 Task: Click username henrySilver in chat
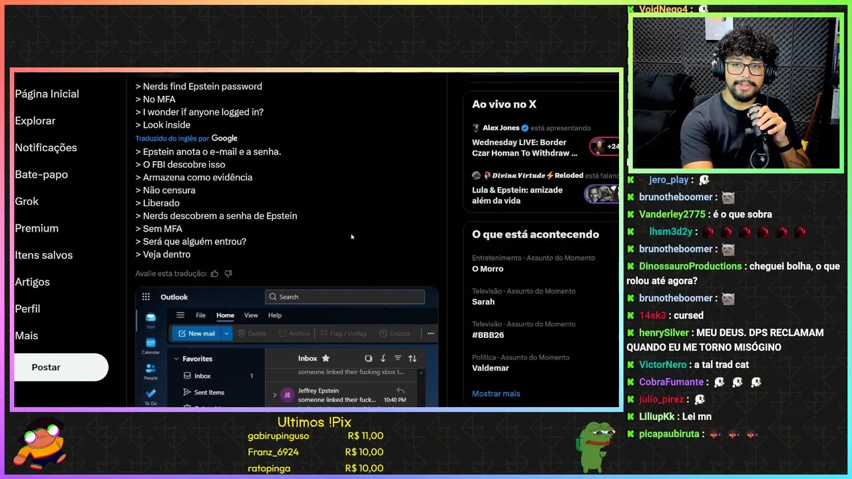(664, 333)
